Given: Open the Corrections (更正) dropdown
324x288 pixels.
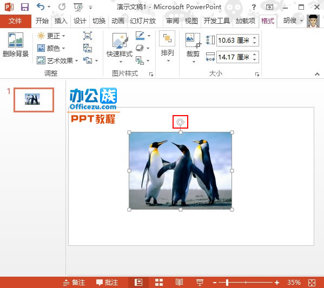Looking at the screenshot, I should 51,36.
